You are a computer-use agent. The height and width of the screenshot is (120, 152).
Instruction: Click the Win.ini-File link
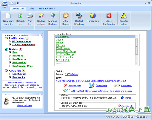15,71
